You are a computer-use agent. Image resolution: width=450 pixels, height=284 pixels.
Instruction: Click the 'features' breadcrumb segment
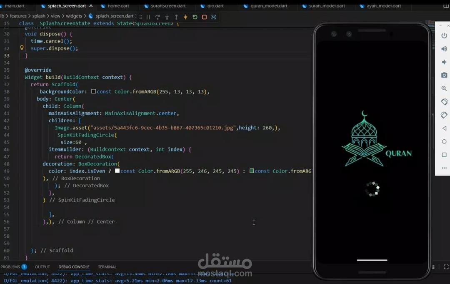coord(18,16)
